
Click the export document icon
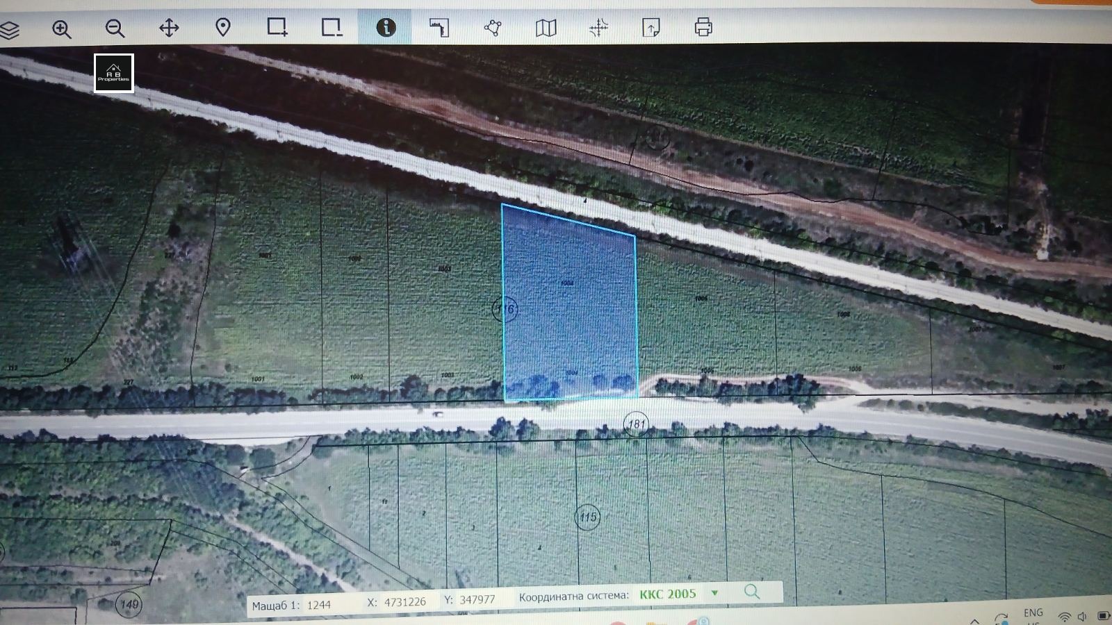(x=651, y=27)
